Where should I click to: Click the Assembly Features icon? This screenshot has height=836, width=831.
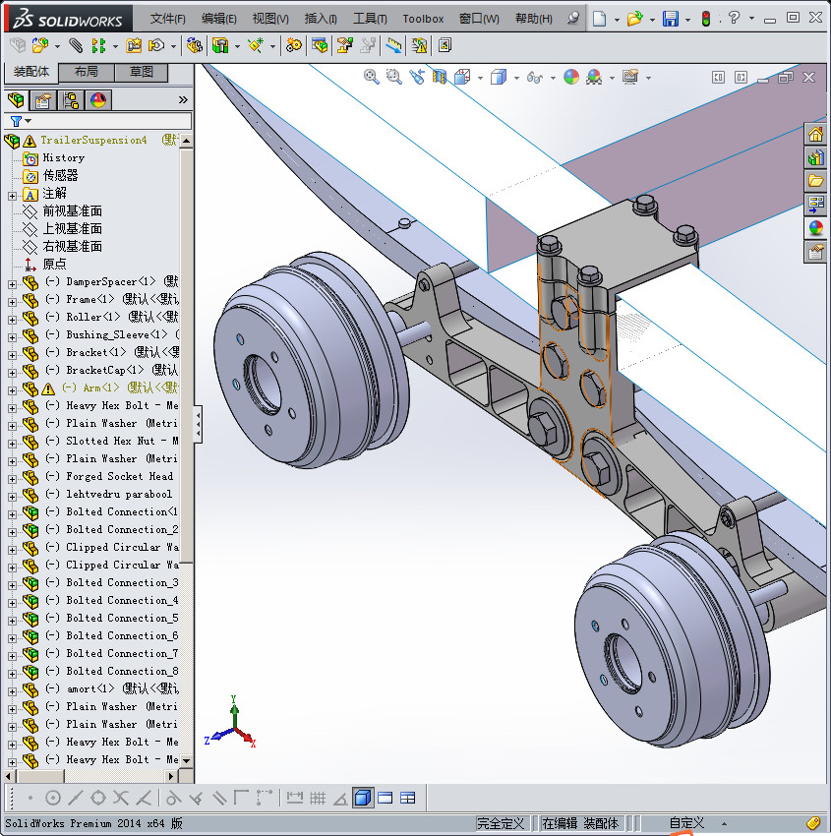(220, 46)
